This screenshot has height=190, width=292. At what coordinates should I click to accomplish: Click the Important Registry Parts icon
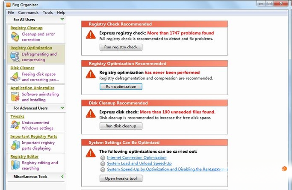click(x=15, y=145)
